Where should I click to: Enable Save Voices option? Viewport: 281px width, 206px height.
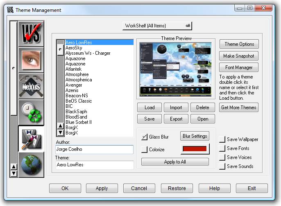tap(222, 157)
